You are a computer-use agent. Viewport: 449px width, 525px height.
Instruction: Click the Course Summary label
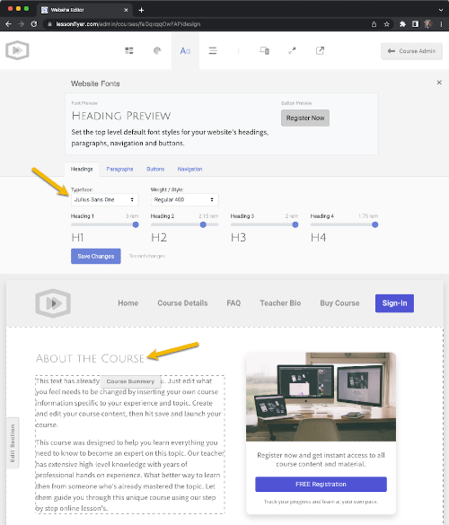130,381
